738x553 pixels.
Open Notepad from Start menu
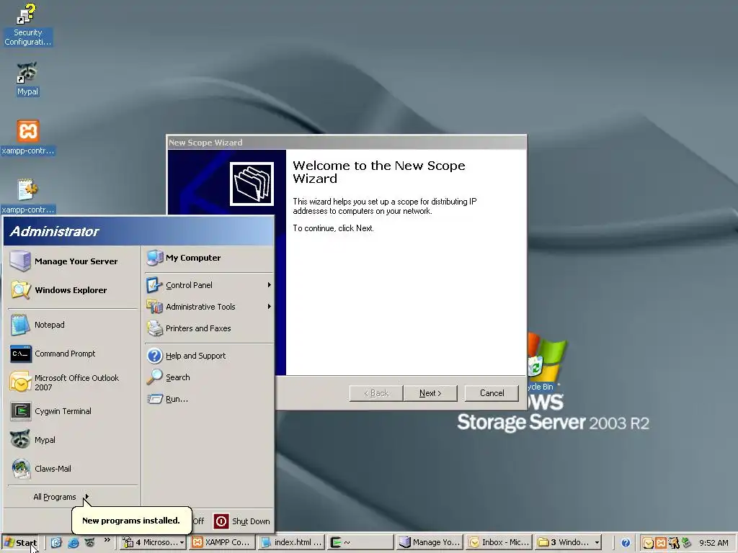73,325
